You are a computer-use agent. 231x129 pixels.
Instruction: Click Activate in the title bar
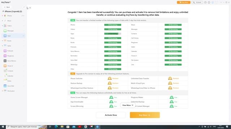point(197,3)
